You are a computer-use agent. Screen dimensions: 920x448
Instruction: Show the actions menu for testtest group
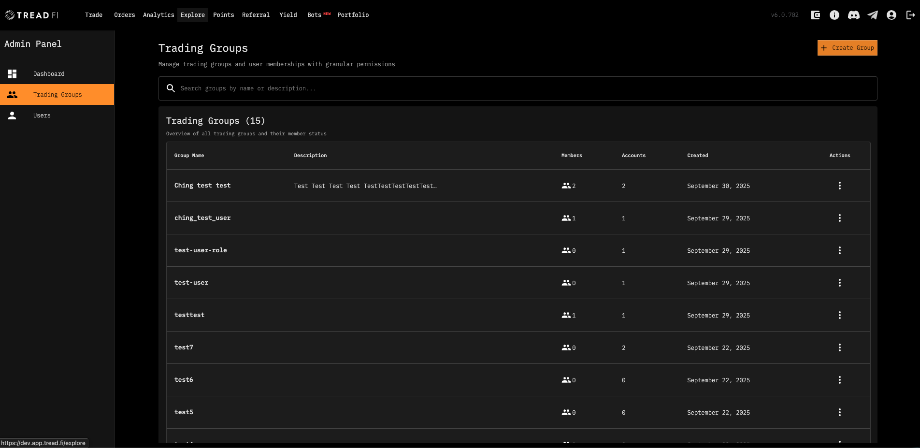click(x=839, y=315)
